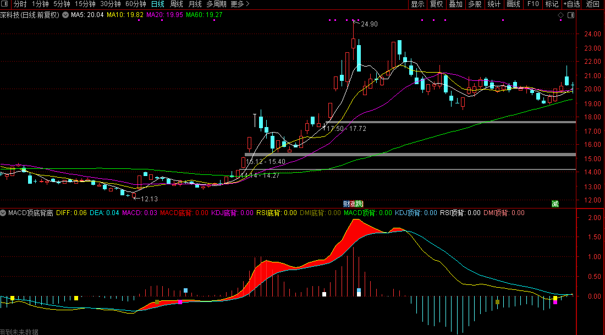Open the 画线 drawing tools
This screenshot has height=335, width=605.
coord(513,4)
